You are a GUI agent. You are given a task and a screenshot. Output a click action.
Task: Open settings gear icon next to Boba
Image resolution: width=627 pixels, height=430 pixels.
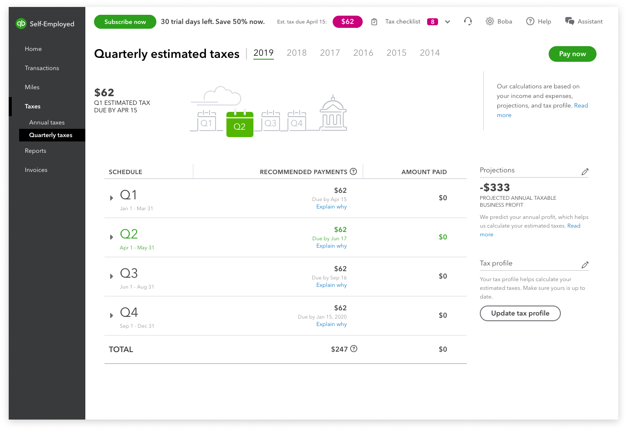tap(490, 21)
